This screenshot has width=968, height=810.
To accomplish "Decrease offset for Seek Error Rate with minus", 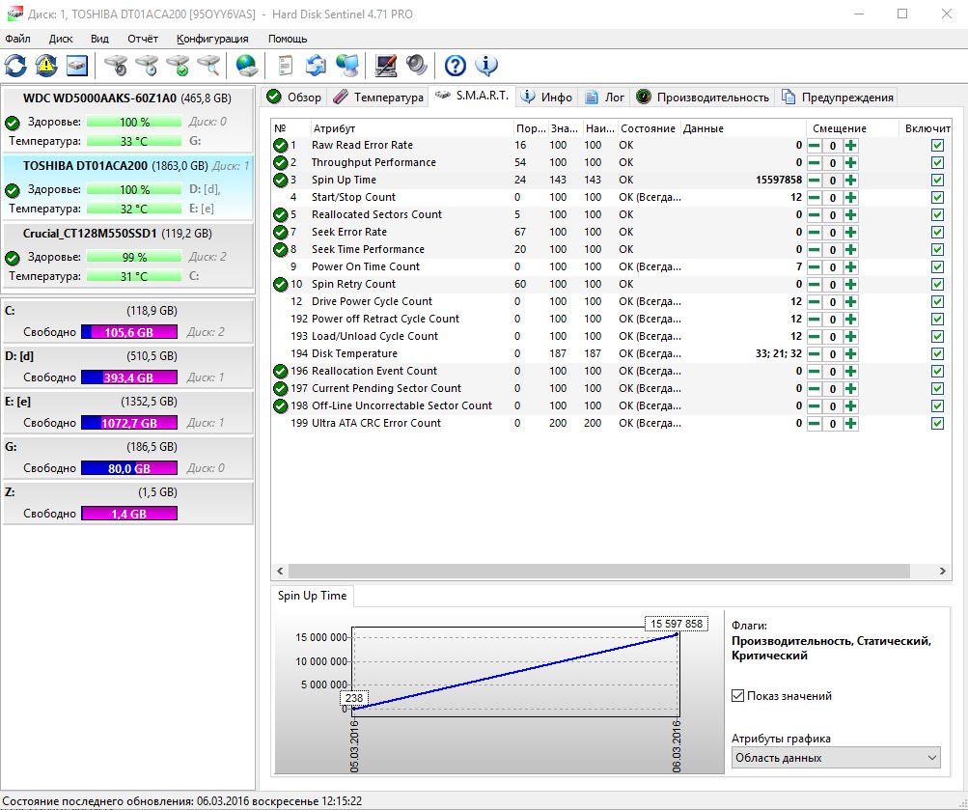I will click(x=815, y=232).
